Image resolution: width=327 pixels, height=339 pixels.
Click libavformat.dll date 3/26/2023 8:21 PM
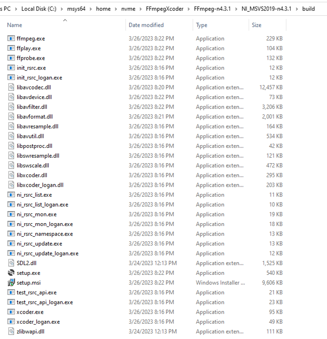[151, 117]
